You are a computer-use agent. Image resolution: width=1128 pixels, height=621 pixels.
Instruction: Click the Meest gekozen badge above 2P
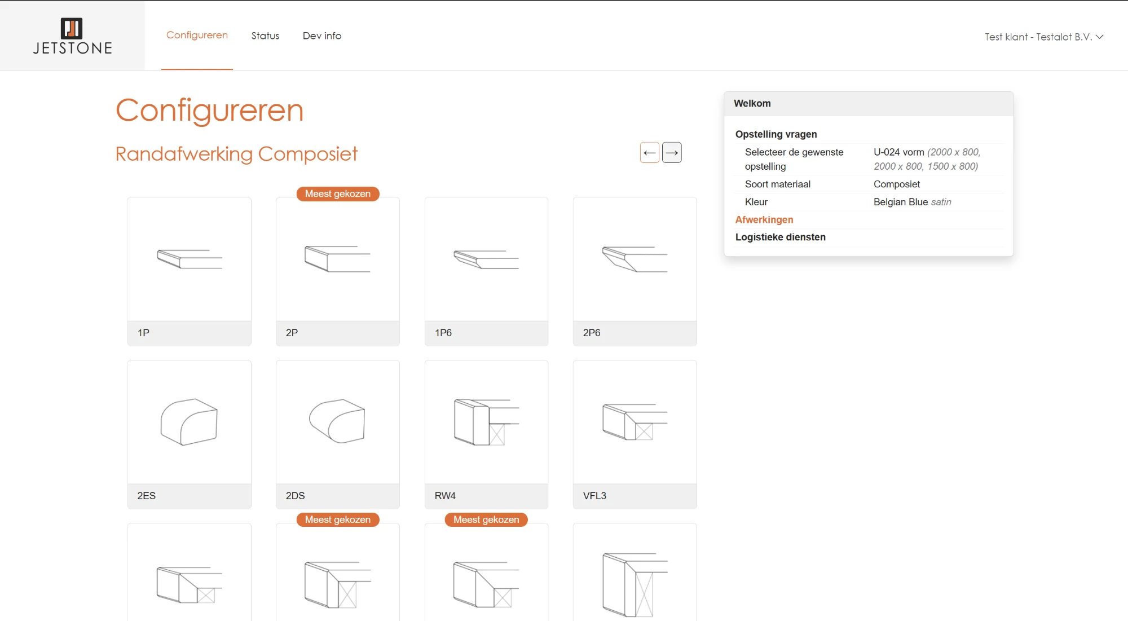(338, 194)
